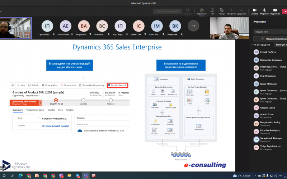This screenshot has height=179, width=287.
Task: Open the Додатково more options menu
Action: click(242, 11)
